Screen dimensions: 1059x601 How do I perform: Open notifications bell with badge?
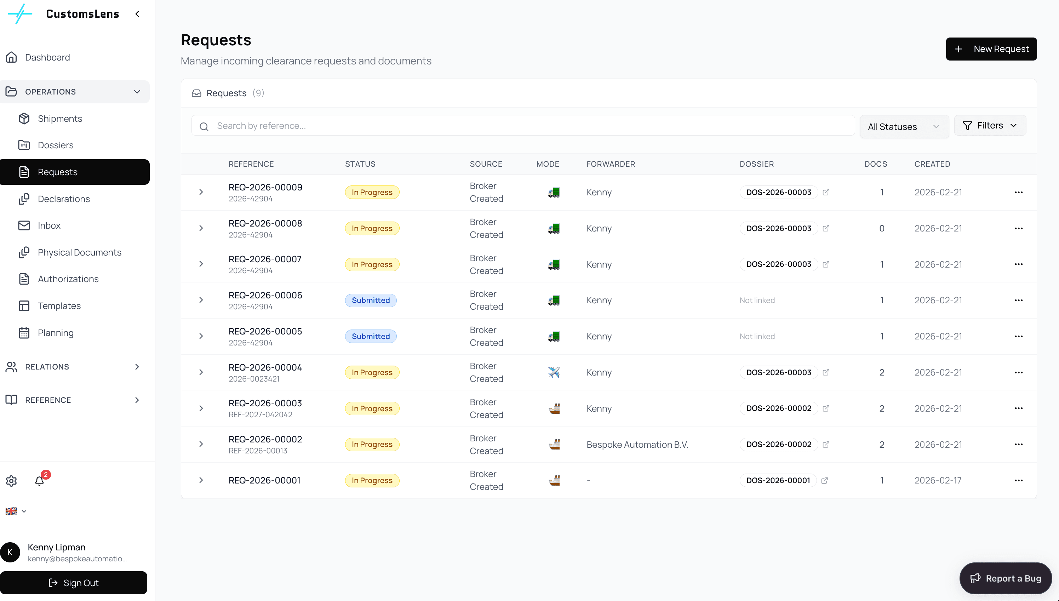(x=40, y=481)
